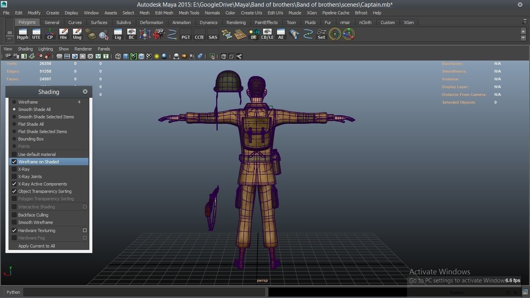The width and height of the screenshot is (530, 298).
Task: Enable the Backface Culling checkbox
Action: 14,215
